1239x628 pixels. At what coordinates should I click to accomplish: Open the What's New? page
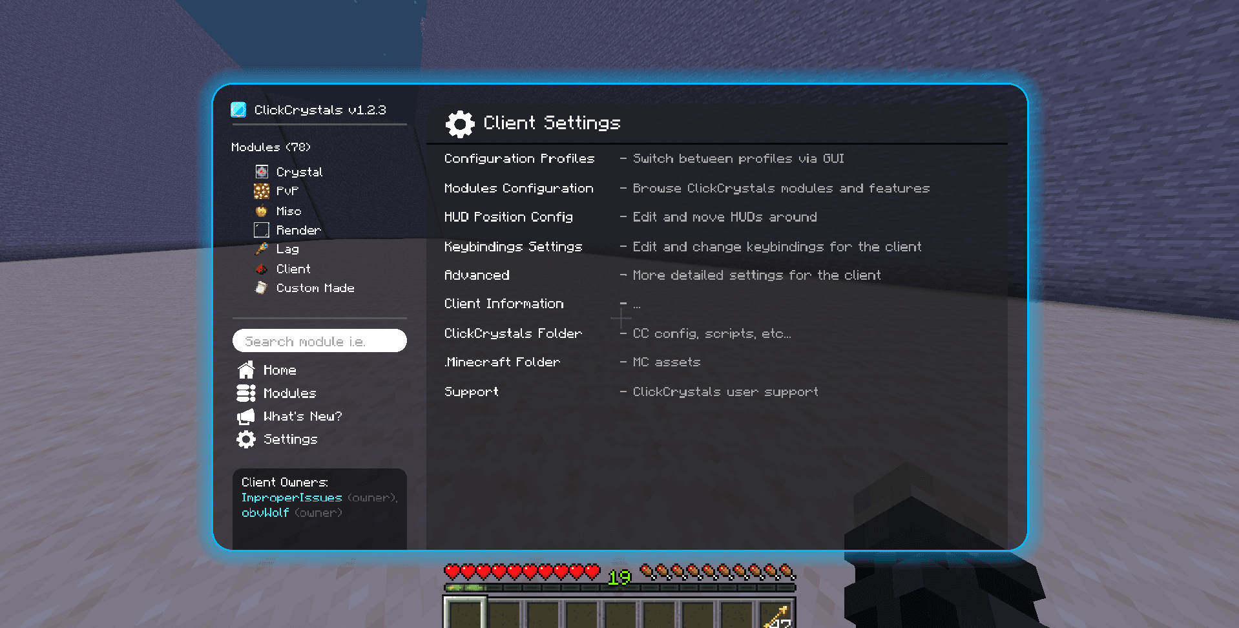pyautogui.click(x=303, y=417)
